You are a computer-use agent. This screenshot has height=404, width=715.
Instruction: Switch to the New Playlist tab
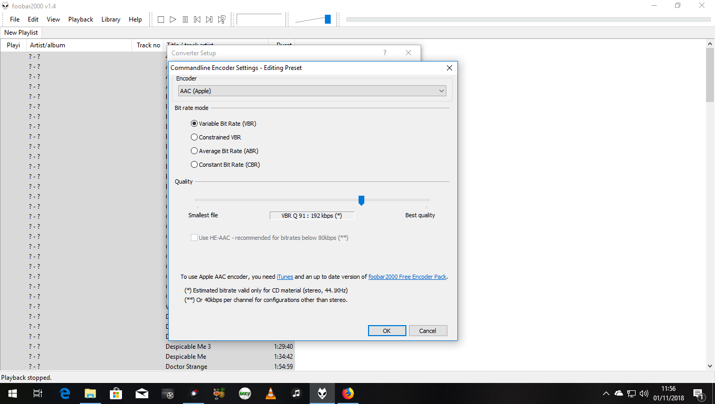click(21, 33)
